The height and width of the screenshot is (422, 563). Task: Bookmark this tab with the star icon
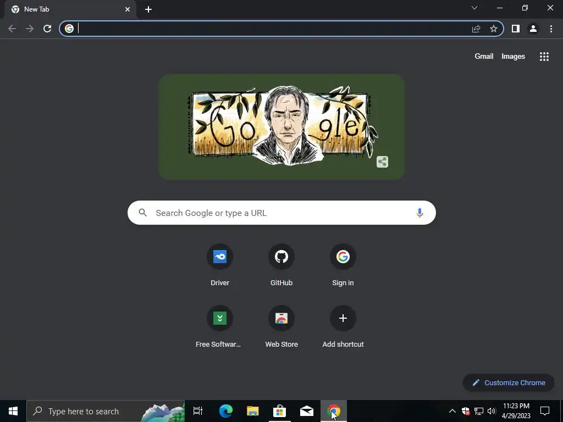(x=494, y=29)
